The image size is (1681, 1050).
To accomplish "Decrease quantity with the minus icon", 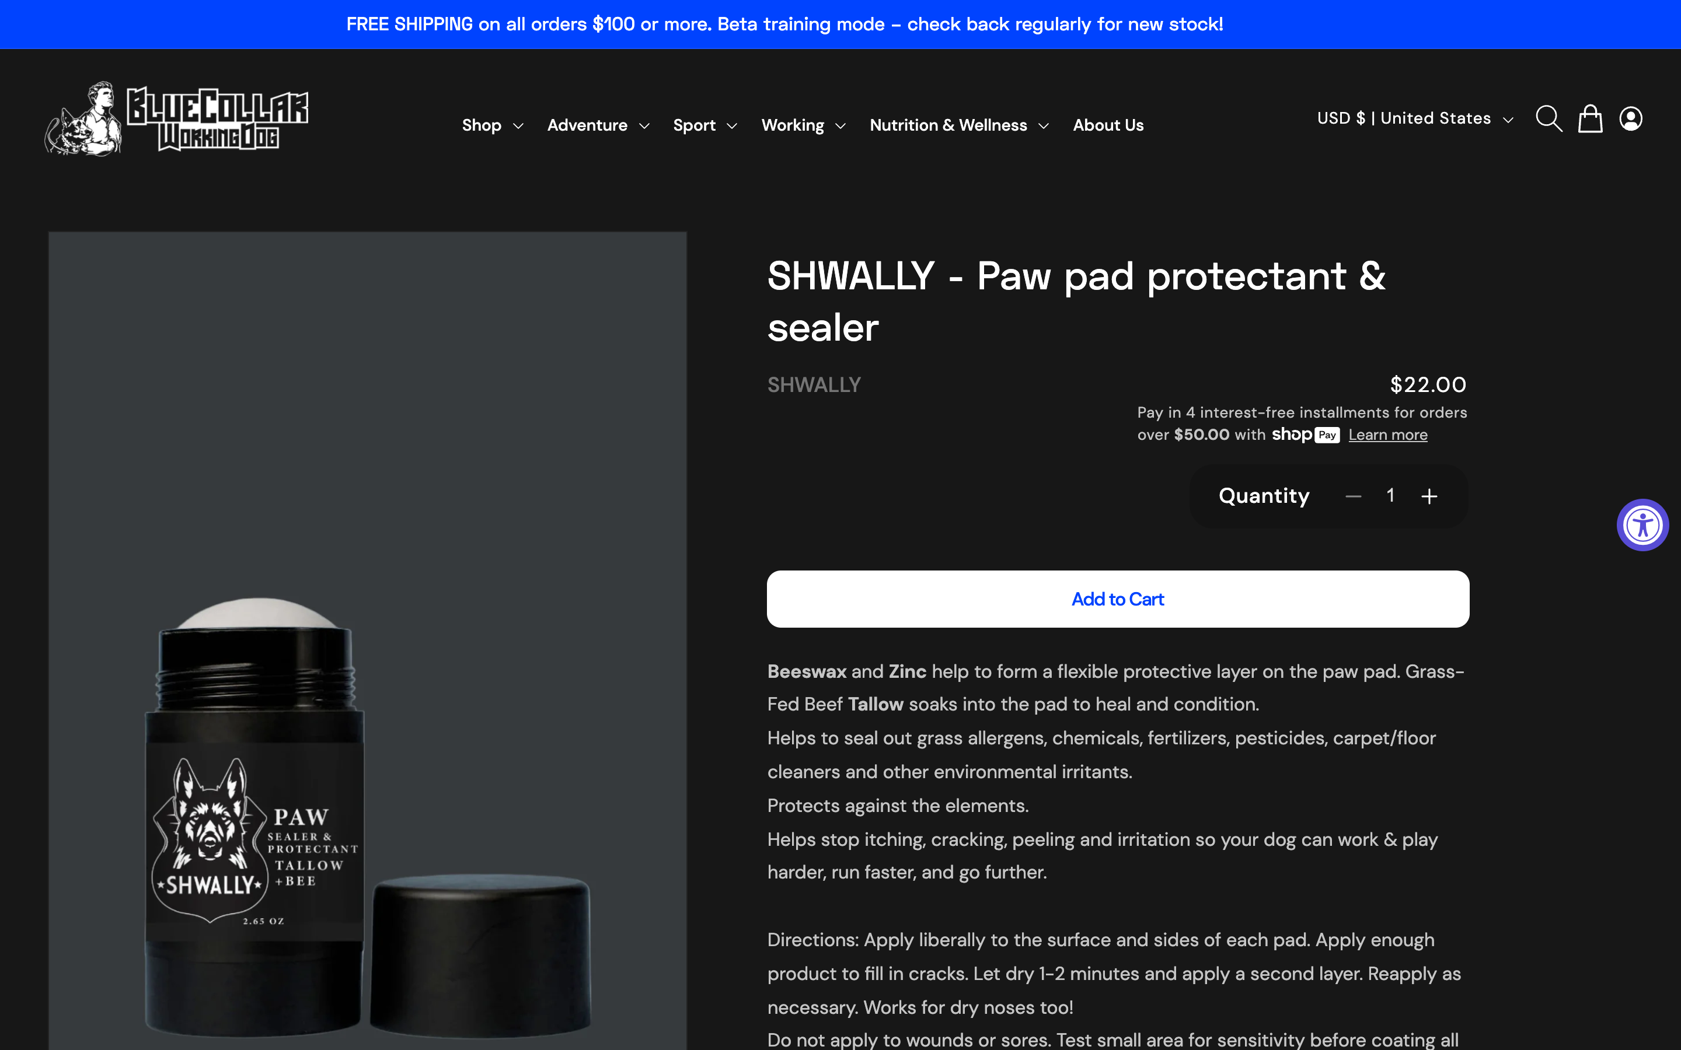I will 1353,496.
